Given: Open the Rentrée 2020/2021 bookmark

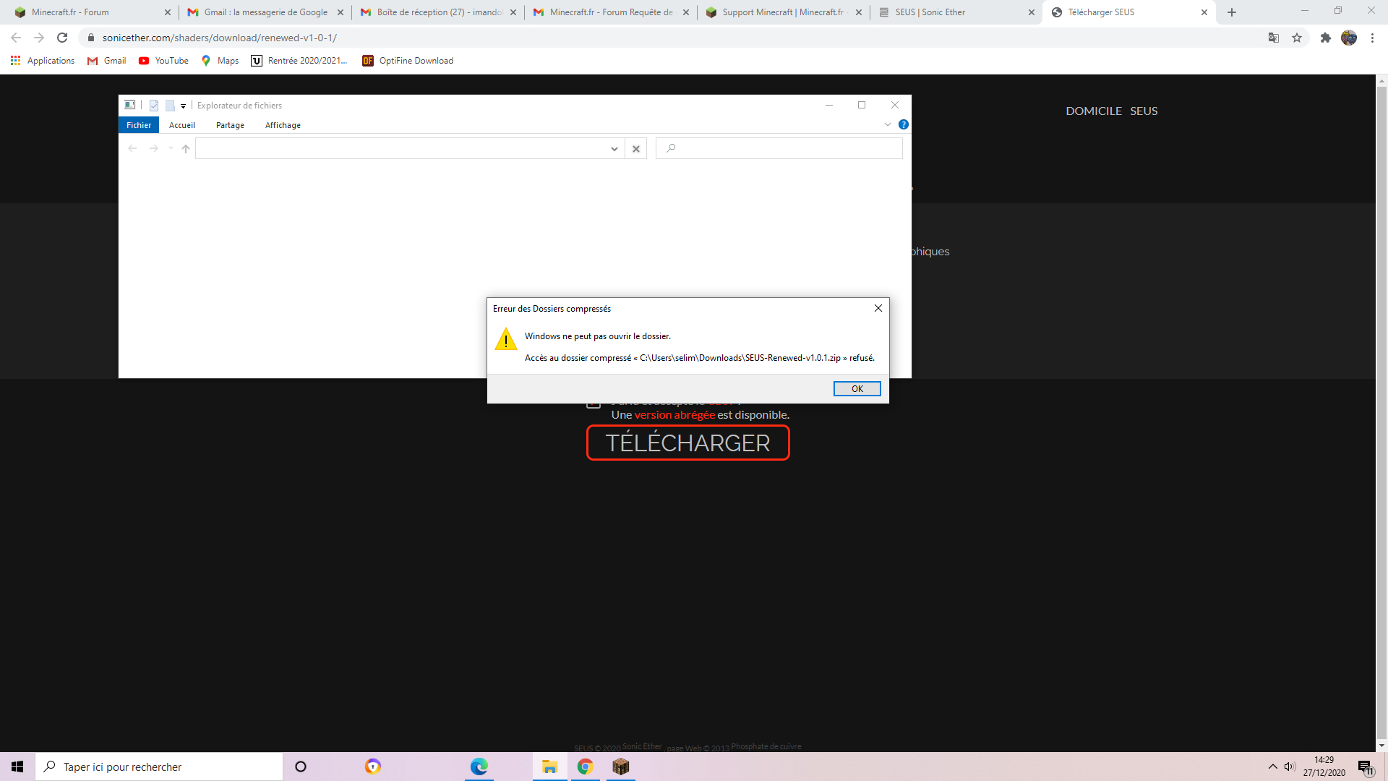Looking at the screenshot, I should pos(299,61).
